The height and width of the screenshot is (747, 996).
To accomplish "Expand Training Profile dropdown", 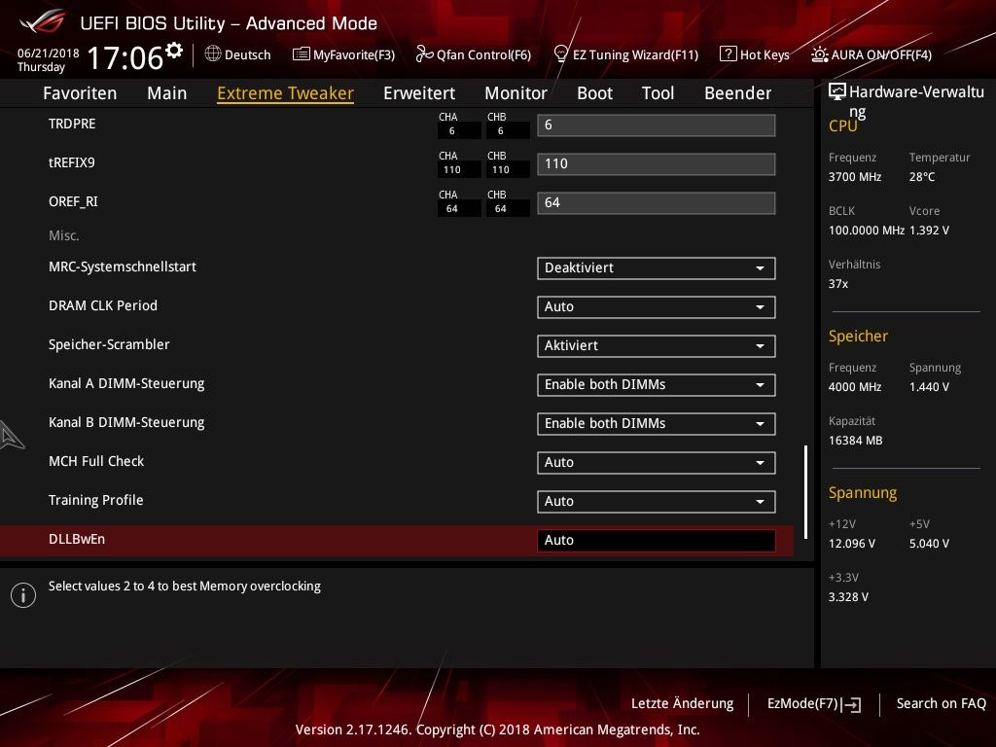I will click(657, 501).
